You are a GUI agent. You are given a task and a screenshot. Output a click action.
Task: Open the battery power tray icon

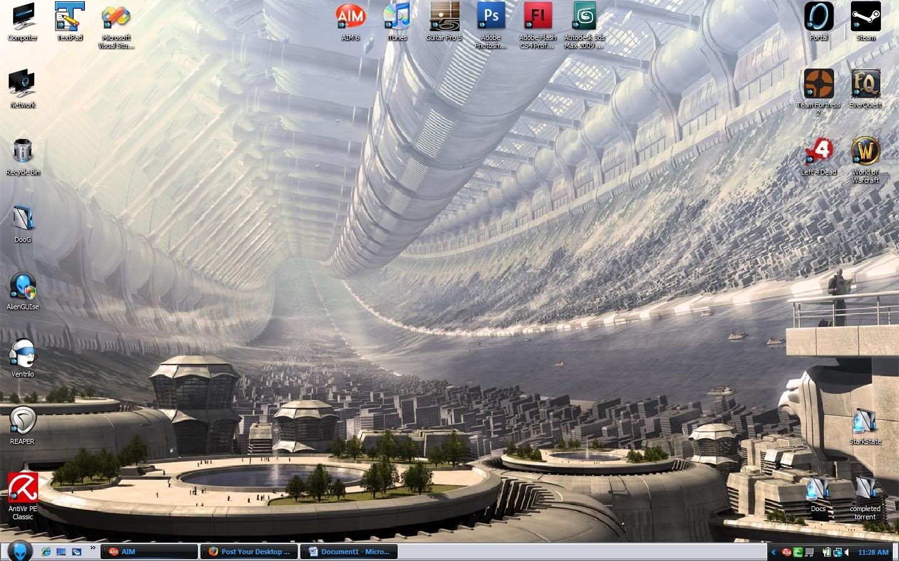(826, 552)
